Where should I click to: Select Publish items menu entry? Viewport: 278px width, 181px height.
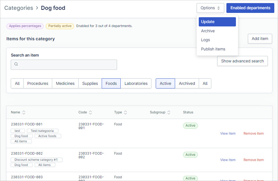[x=217, y=49]
